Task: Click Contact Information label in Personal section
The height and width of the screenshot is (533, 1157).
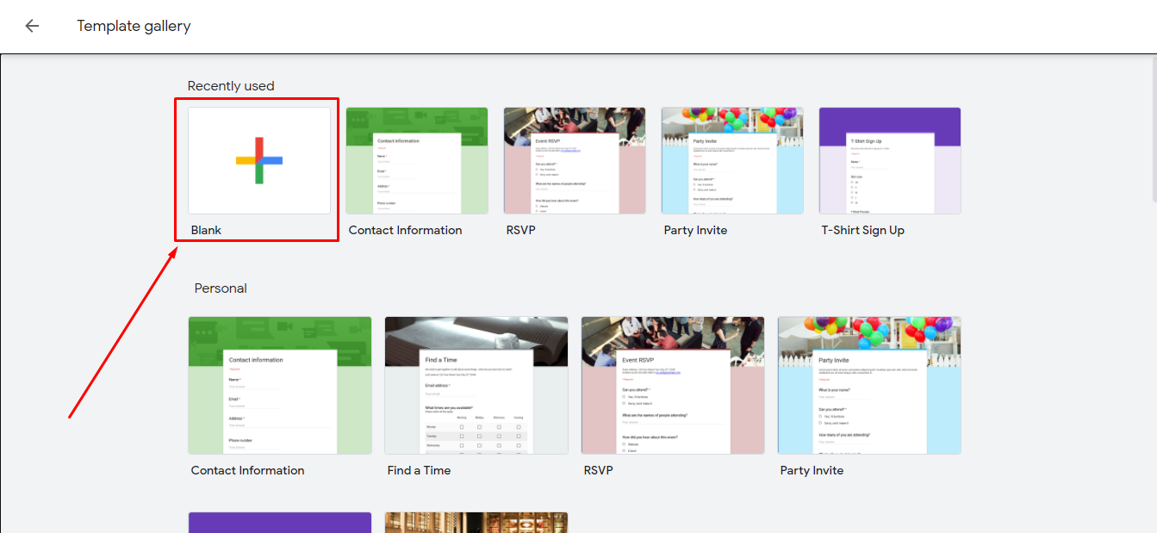Action: pos(248,470)
